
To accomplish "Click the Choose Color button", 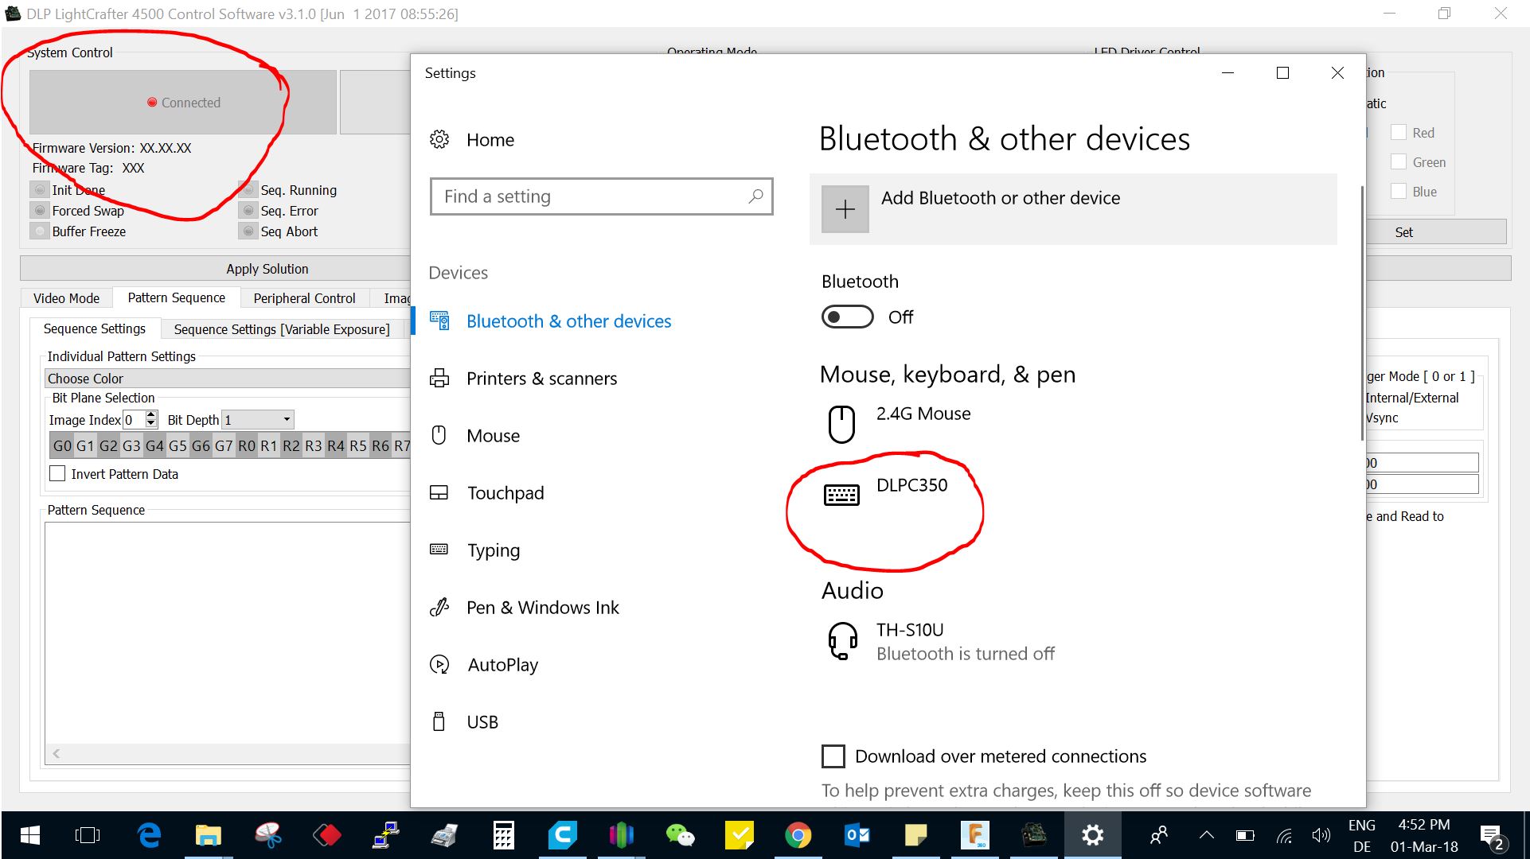I will point(228,379).
